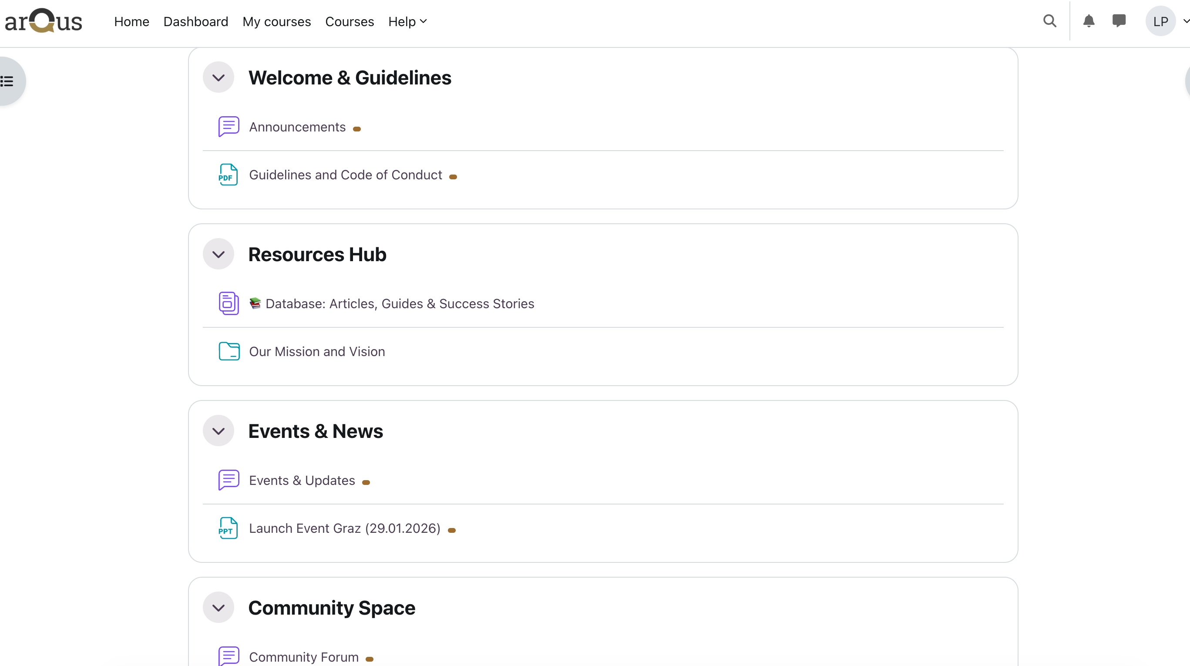This screenshot has width=1190, height=666.
Task: Collapse the Resources Hub section
Action: 219,255
